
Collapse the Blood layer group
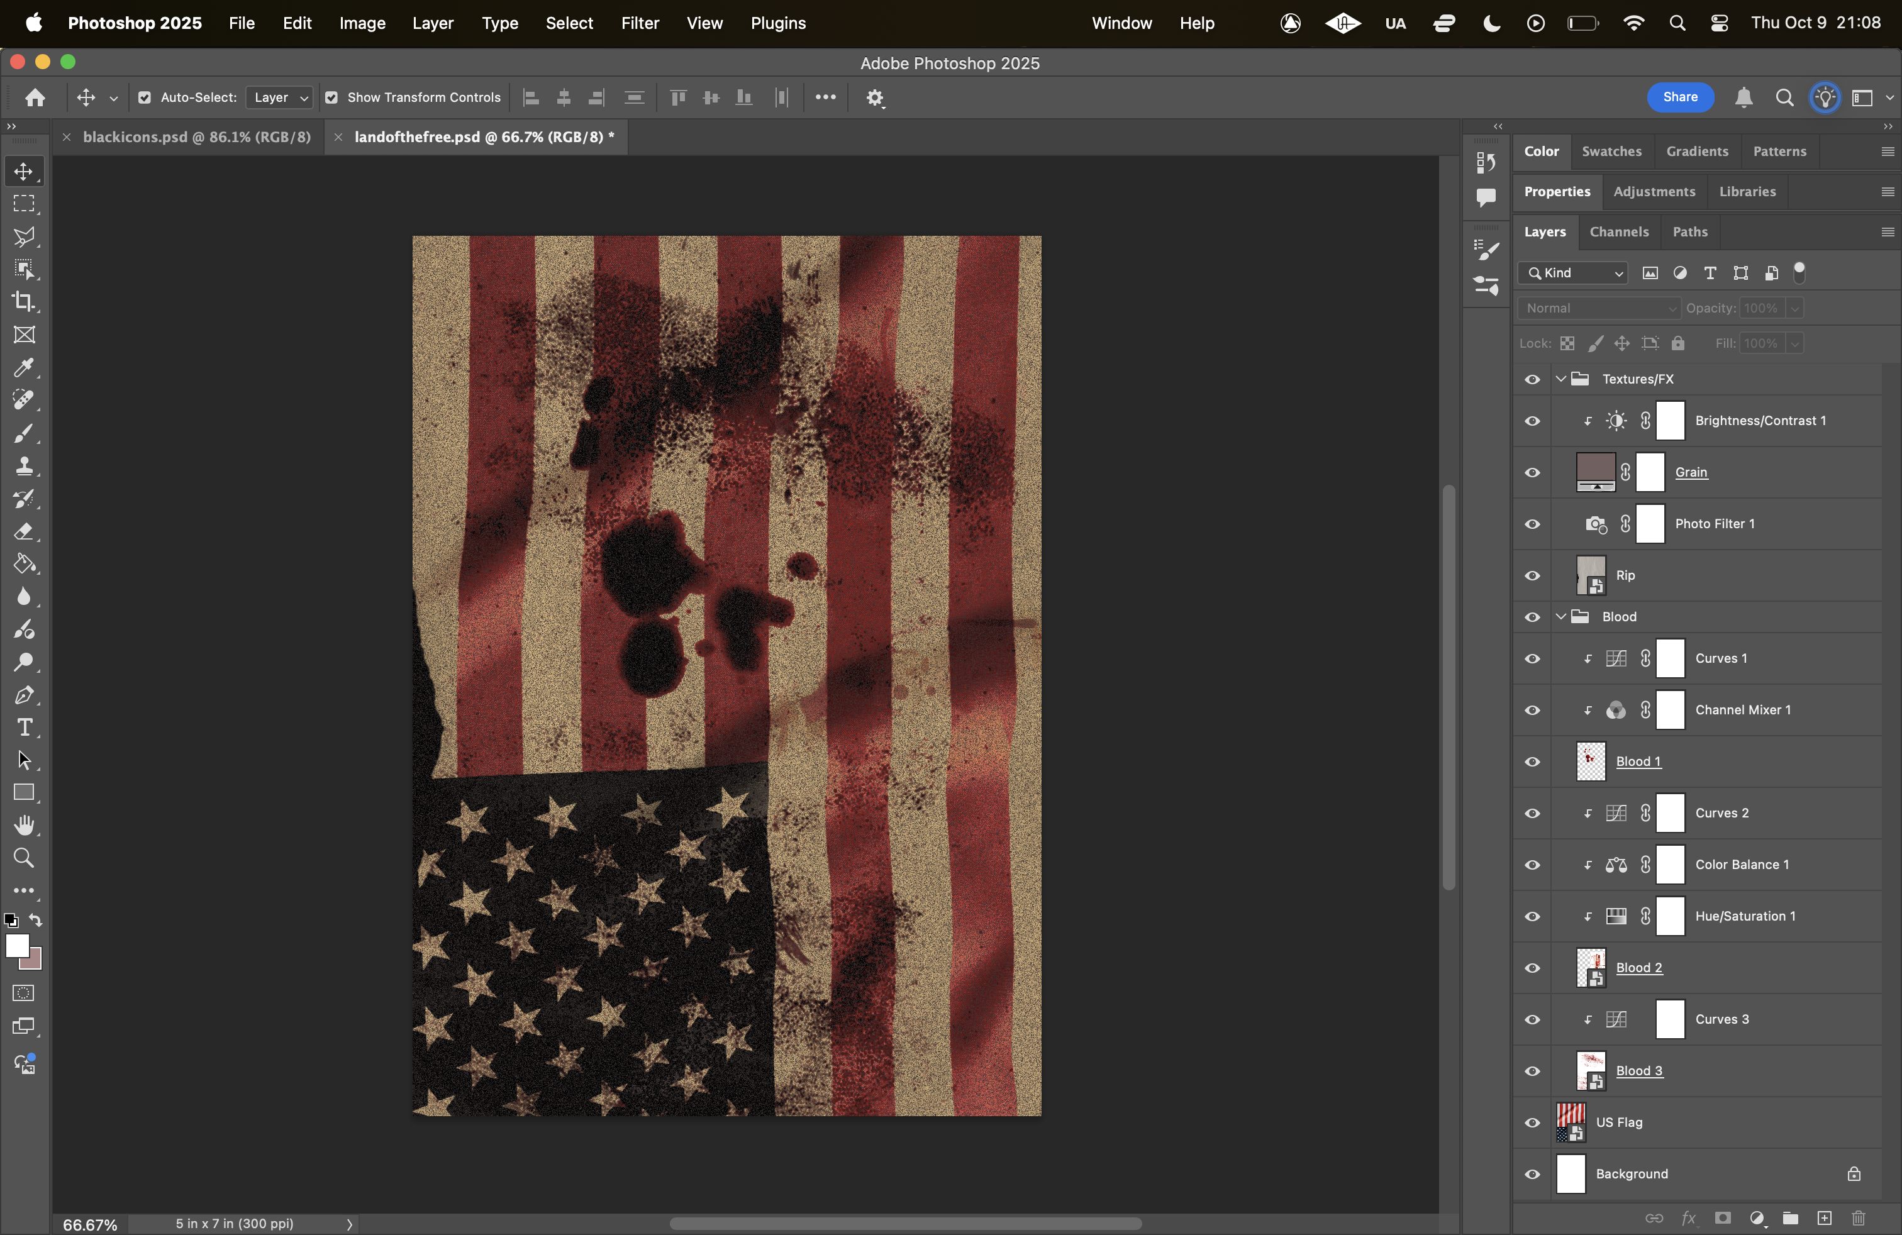[1559, 616]
